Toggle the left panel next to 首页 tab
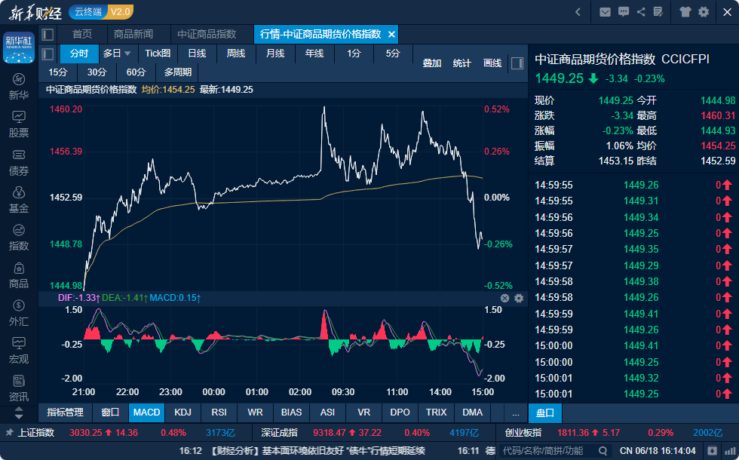The width and height of the screenshot is (739, 460). coord(48,34)
